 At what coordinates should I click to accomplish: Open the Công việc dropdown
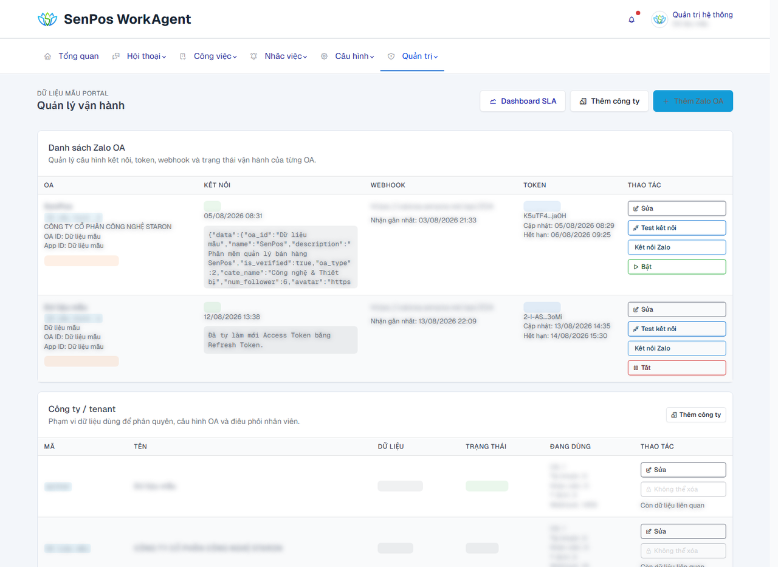(x=208, y=56)
